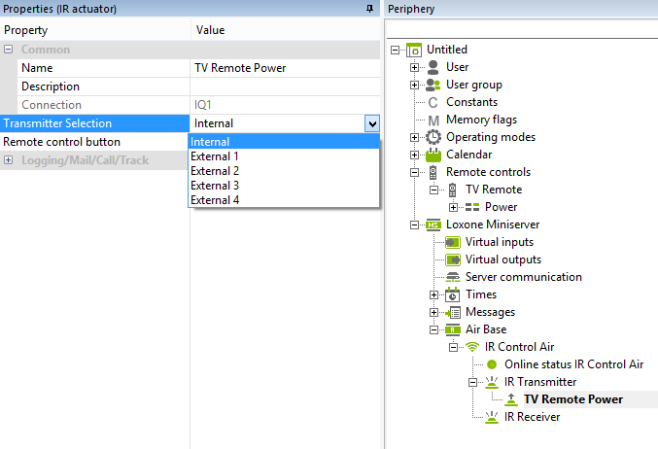The image size is (658, 449).
Task: Click the Description value field
Action: tap(286, 86)
